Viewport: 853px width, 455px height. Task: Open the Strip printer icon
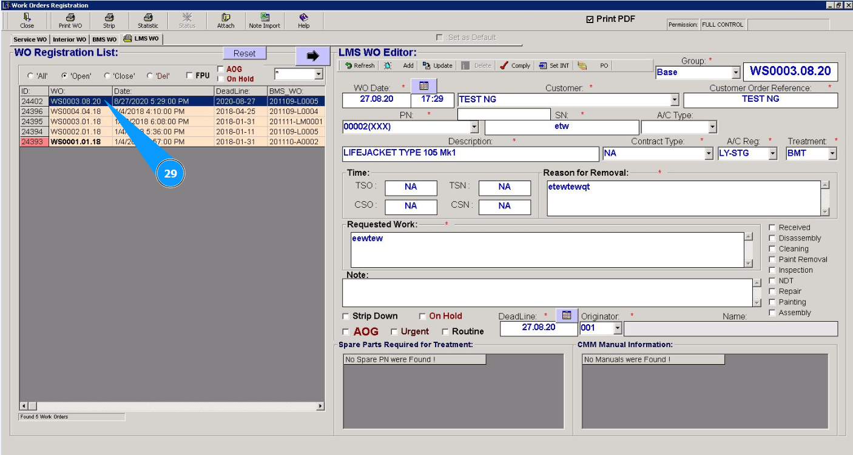pos(109,18)
